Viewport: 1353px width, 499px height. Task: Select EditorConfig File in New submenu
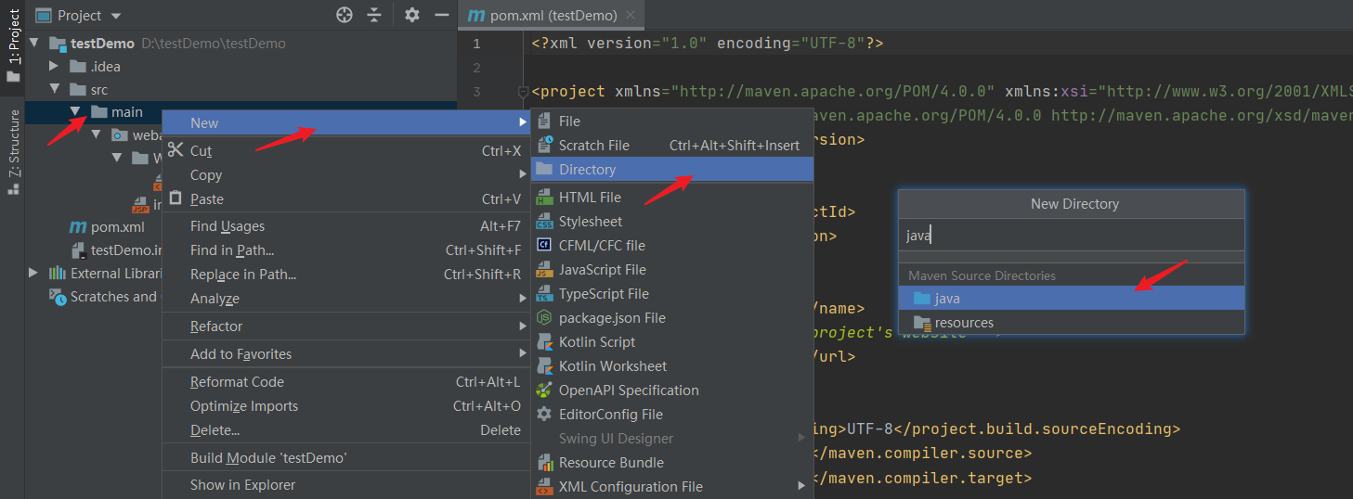tap(672, 415)
